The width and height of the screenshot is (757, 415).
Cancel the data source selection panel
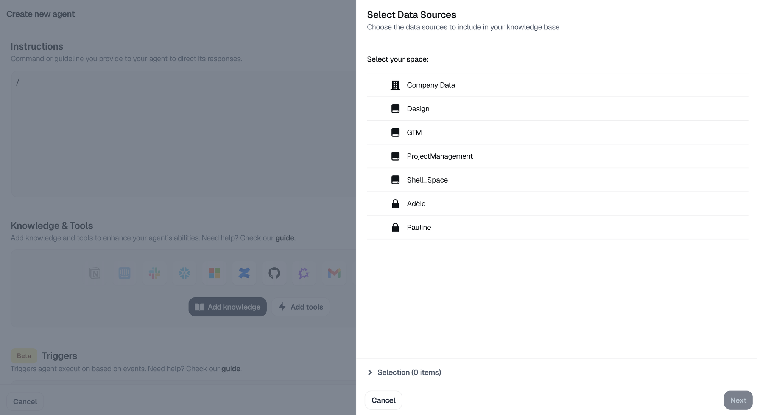(383, 400)
